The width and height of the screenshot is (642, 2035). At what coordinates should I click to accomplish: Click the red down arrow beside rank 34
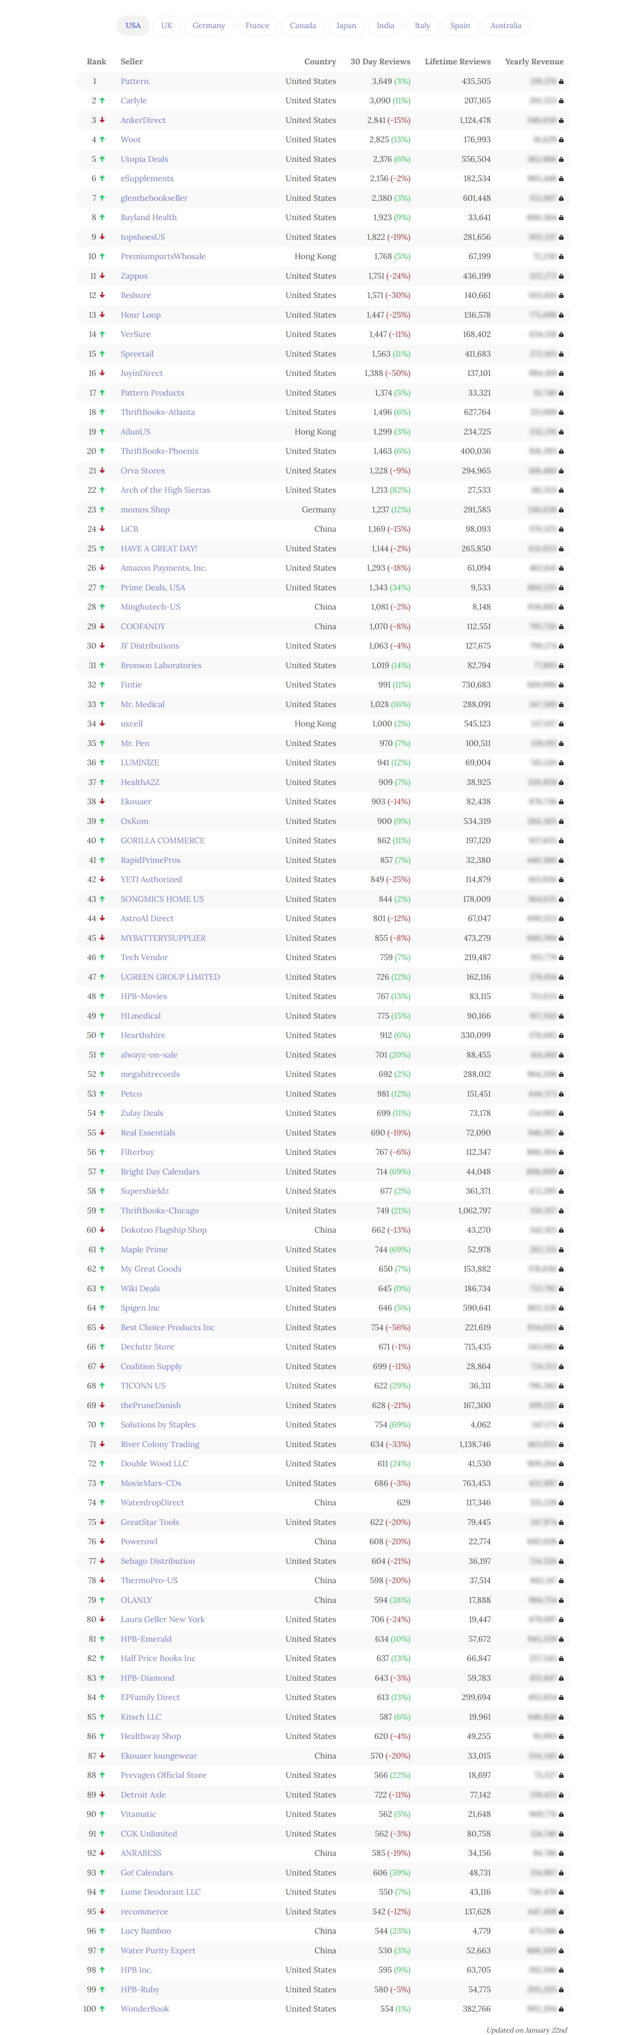(102, 724)
